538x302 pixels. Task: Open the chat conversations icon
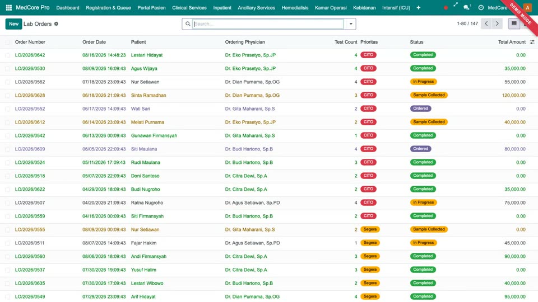tap(467, 7)
